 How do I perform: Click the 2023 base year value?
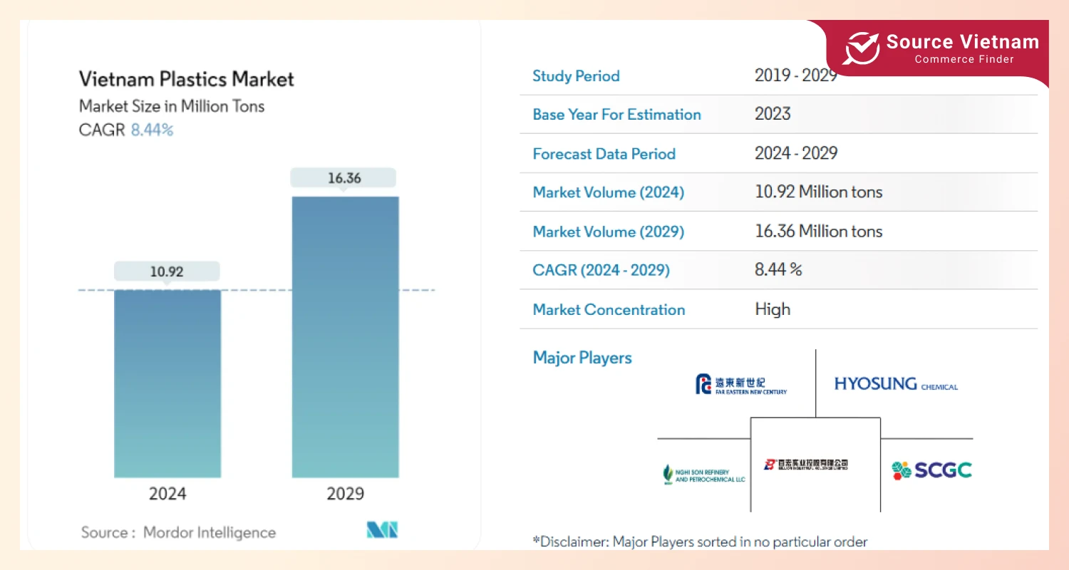pos(773,114)
